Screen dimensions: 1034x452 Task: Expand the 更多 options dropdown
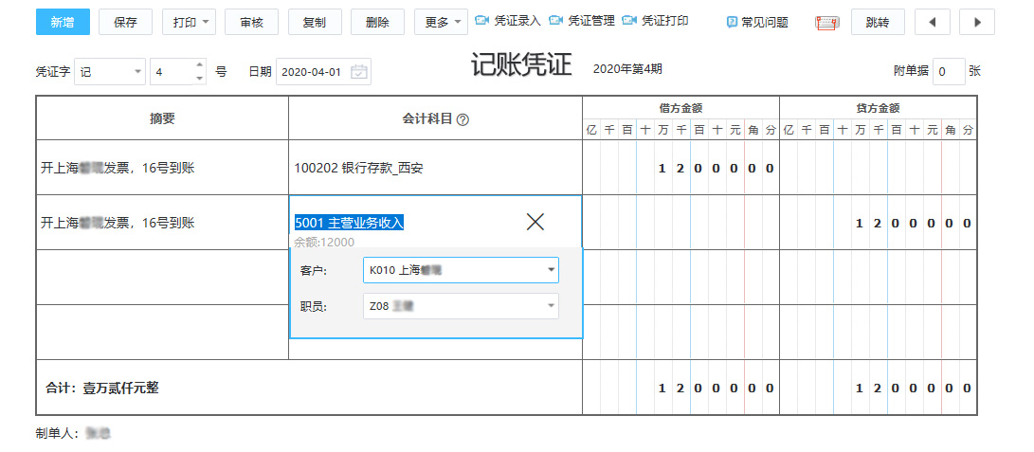click(441, 23)
